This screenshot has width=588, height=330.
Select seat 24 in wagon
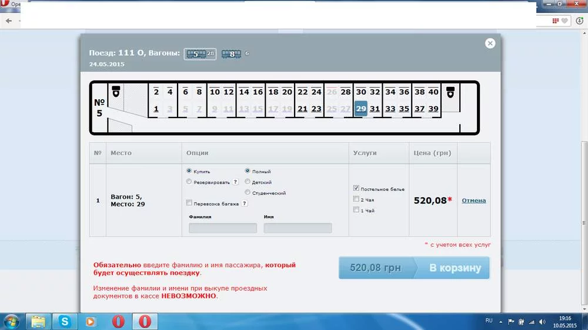[316, 92]
